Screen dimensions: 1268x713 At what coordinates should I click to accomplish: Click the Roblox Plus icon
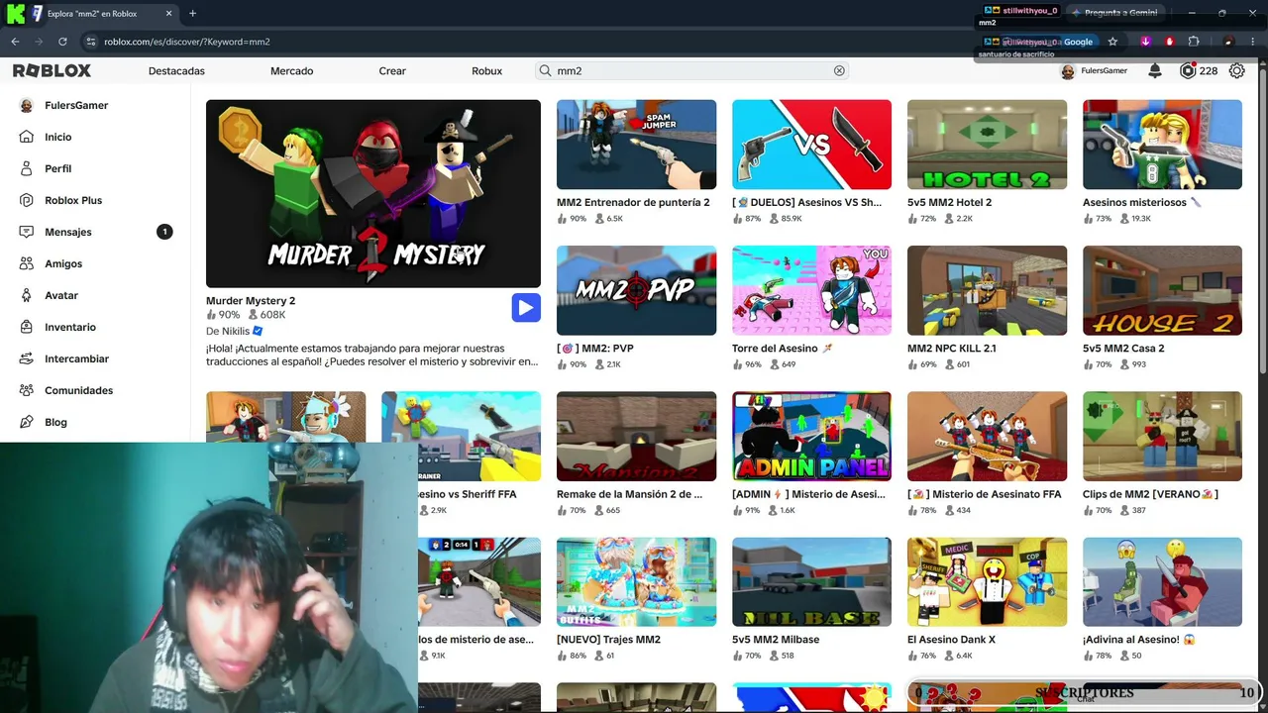pos(27,200)
